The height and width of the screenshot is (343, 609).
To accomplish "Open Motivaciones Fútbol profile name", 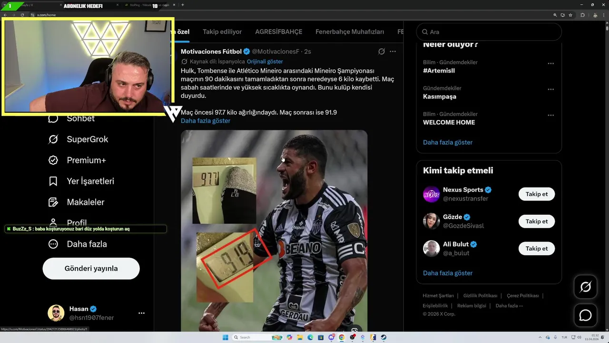I will (211, 51).
